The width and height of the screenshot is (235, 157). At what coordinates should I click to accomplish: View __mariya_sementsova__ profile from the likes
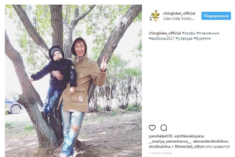[x=170, y=141]
